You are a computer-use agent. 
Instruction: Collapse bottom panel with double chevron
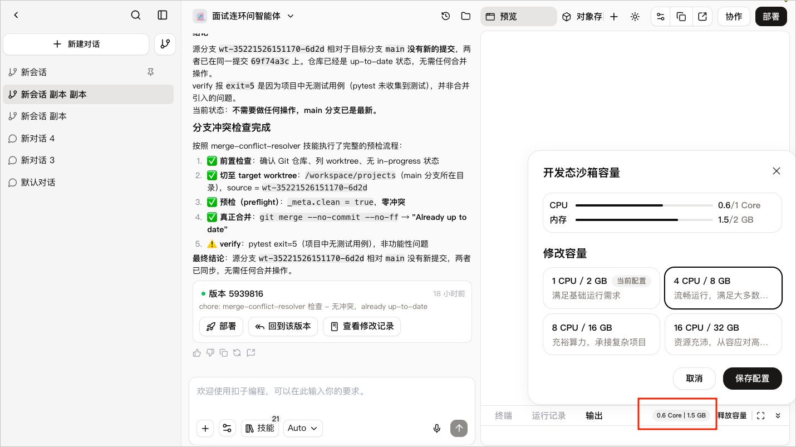(778, 415)
